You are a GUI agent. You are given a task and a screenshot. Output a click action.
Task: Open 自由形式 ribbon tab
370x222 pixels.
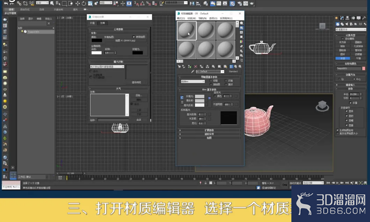[25, 9]
